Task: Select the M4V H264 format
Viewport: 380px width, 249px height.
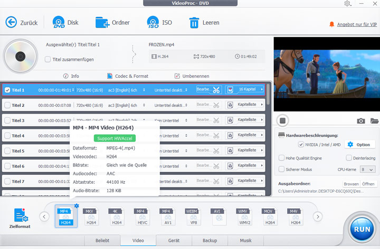Action: pos(296,216)
